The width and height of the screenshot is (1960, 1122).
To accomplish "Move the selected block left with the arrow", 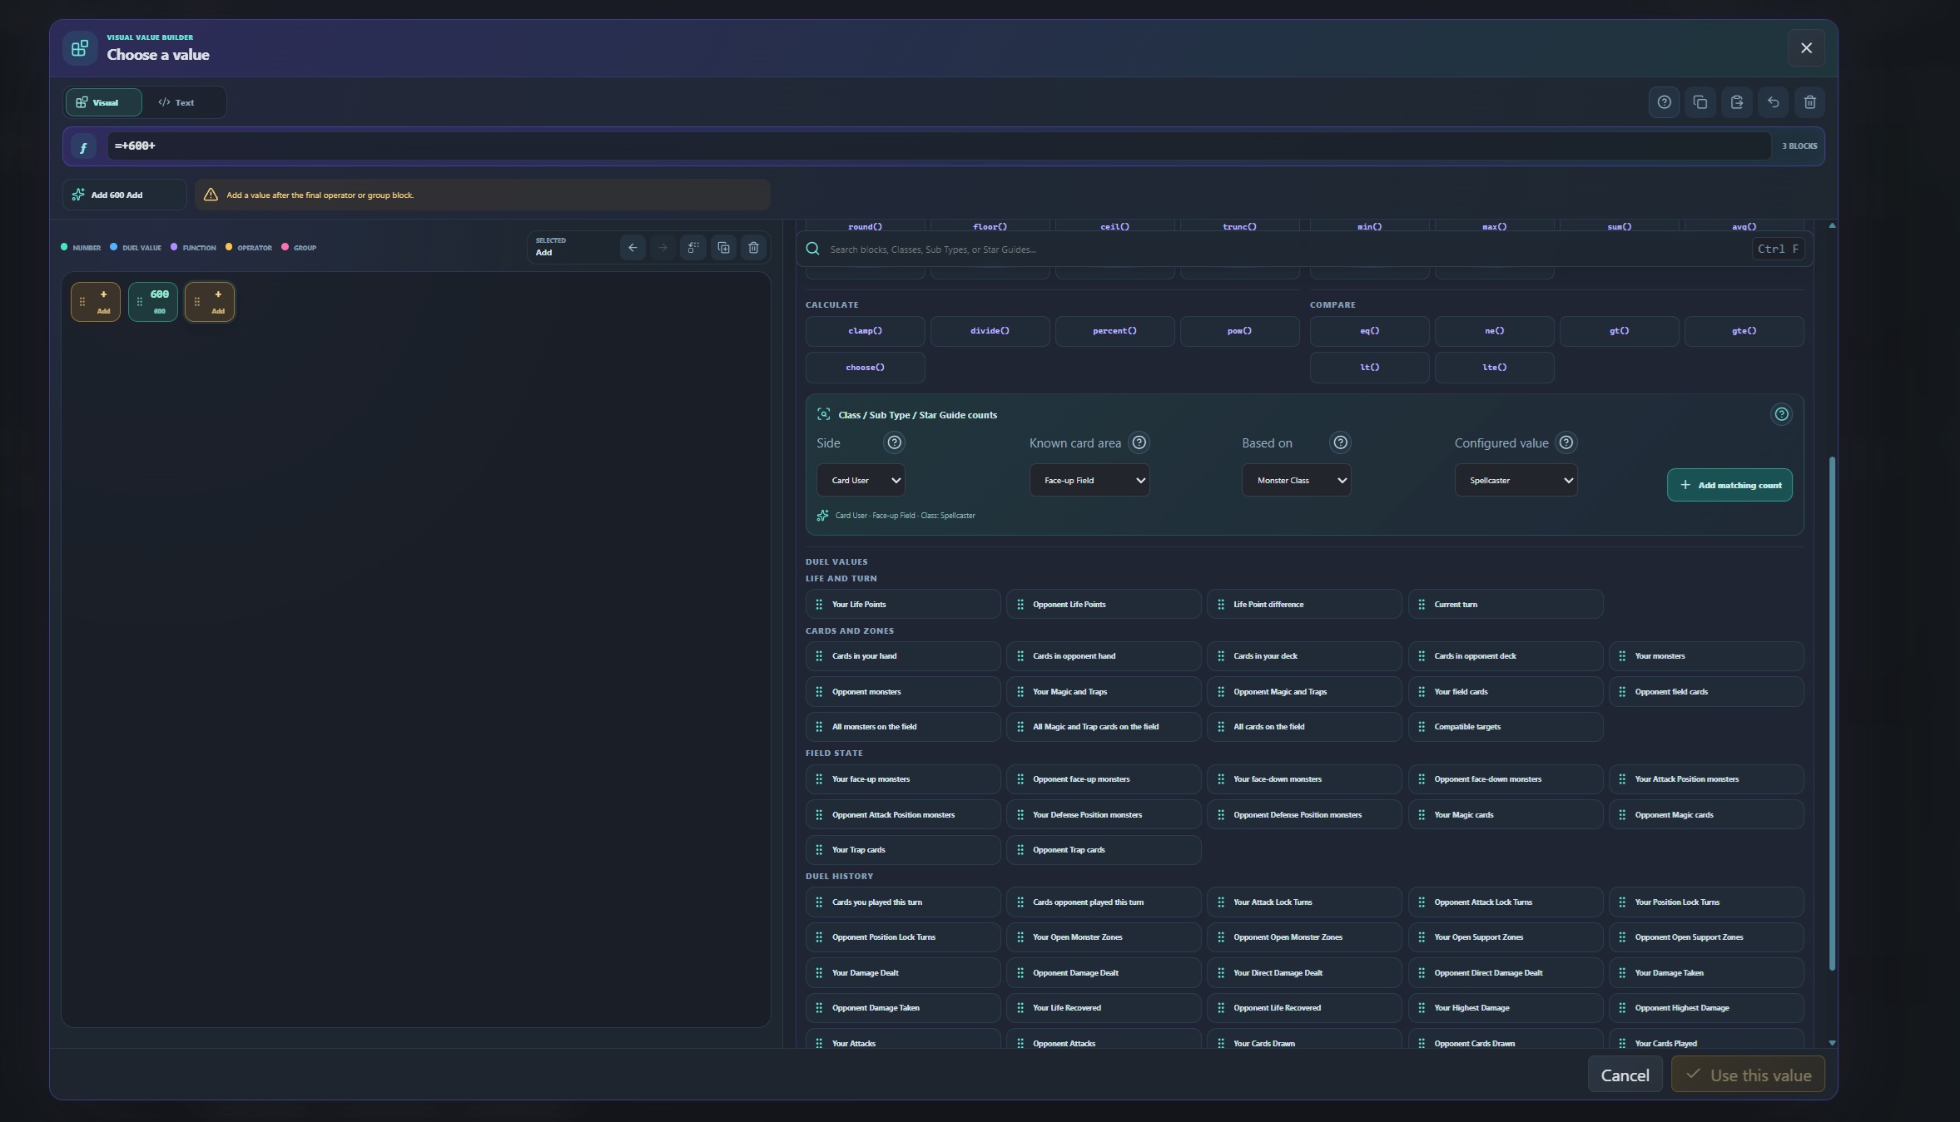I will [x=633, y=248].
